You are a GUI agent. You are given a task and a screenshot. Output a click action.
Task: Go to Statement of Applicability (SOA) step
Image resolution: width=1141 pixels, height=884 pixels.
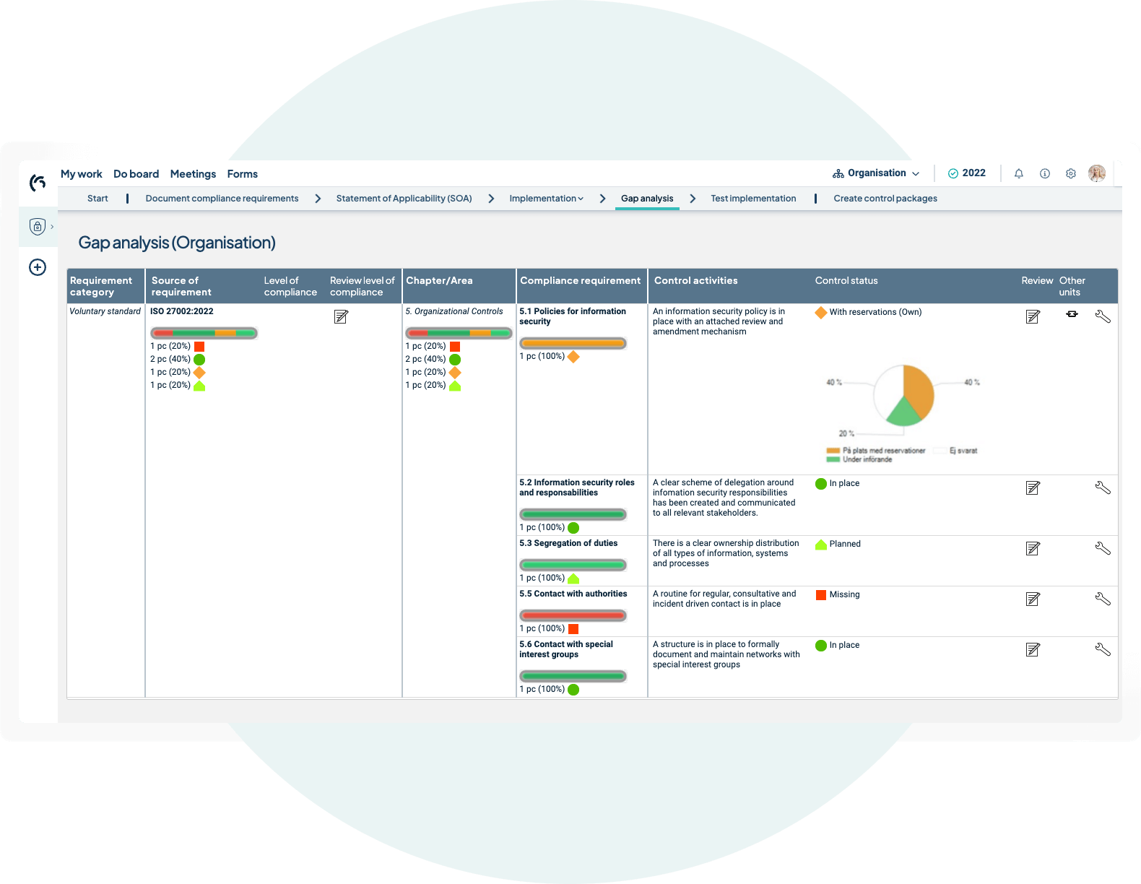point(404,199)
